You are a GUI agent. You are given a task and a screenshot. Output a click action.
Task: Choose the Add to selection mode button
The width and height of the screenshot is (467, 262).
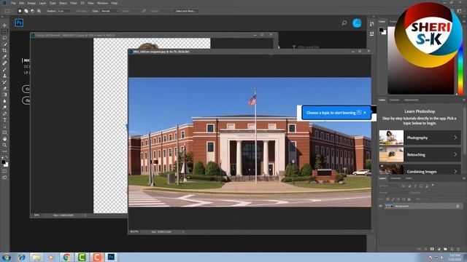[x=26, y=11]
